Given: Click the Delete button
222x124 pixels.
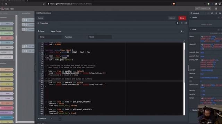Looking at the screenshot, I should (41, 18).
